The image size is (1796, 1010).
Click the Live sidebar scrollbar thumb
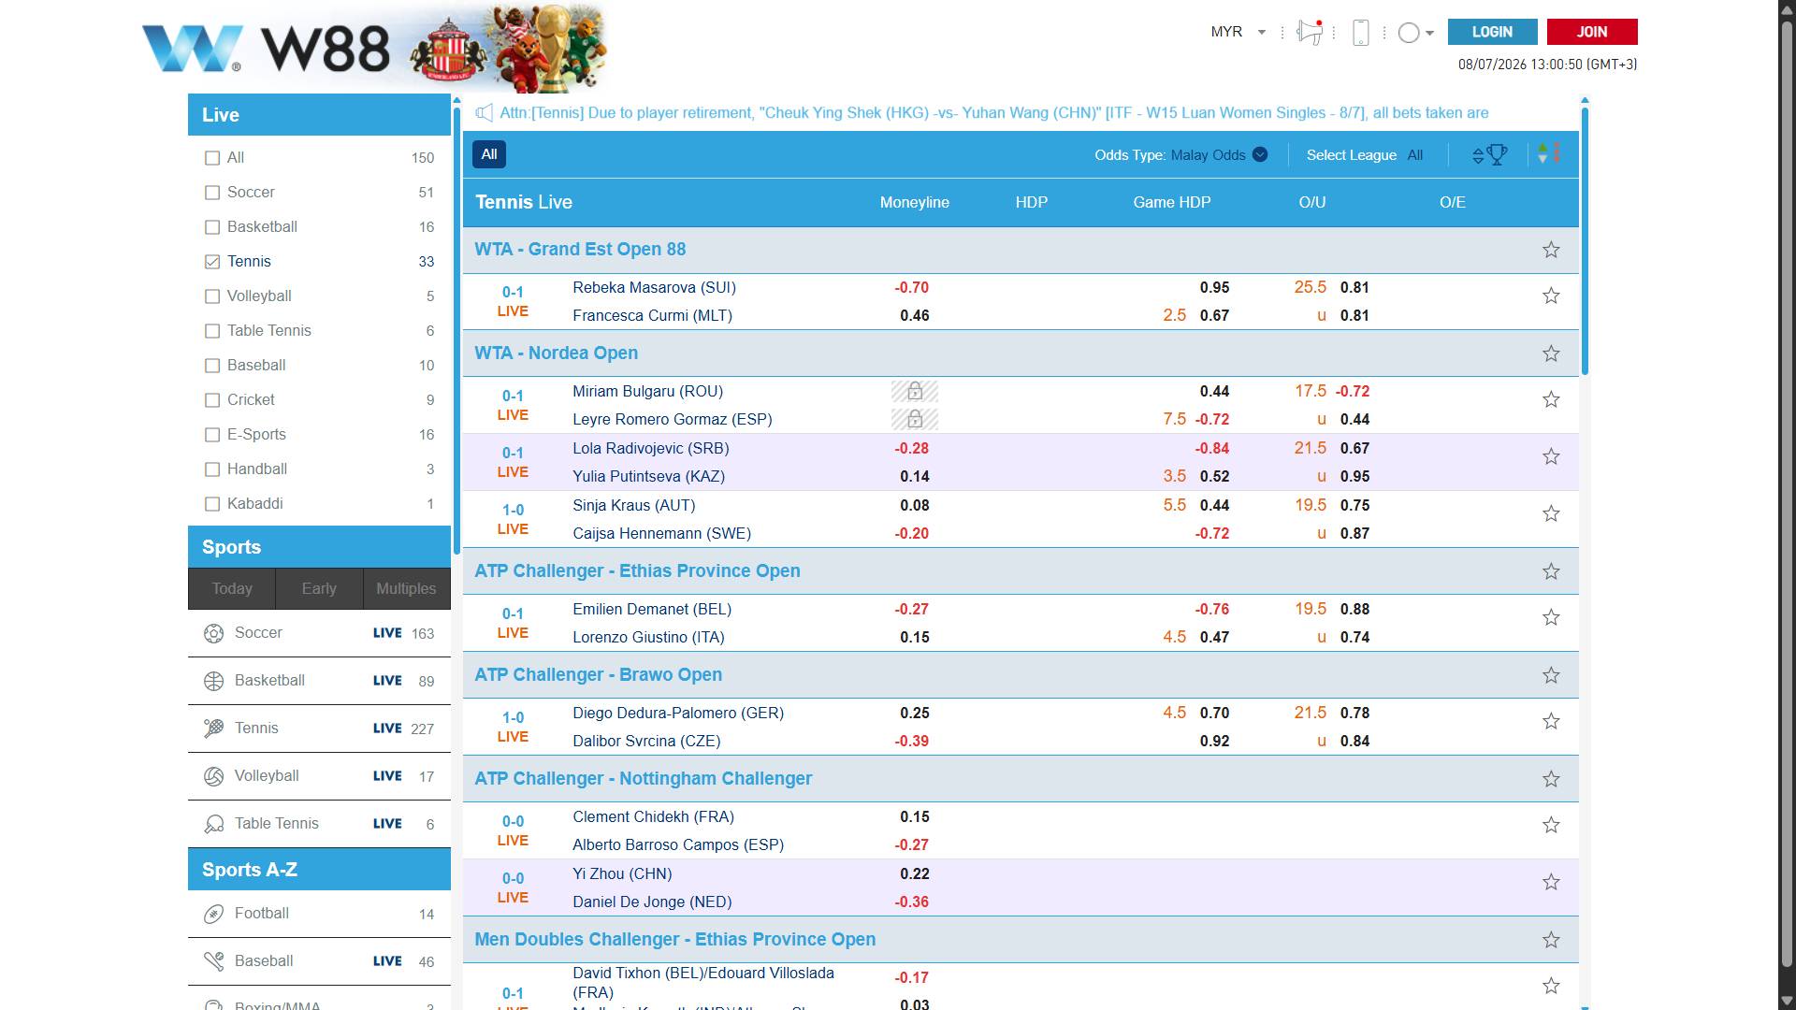[456, 329]
